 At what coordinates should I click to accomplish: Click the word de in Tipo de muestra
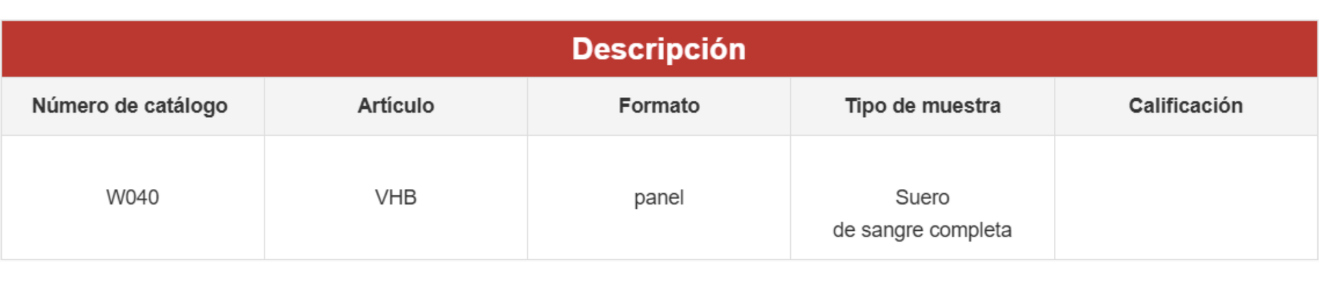[x=902, y=106]
